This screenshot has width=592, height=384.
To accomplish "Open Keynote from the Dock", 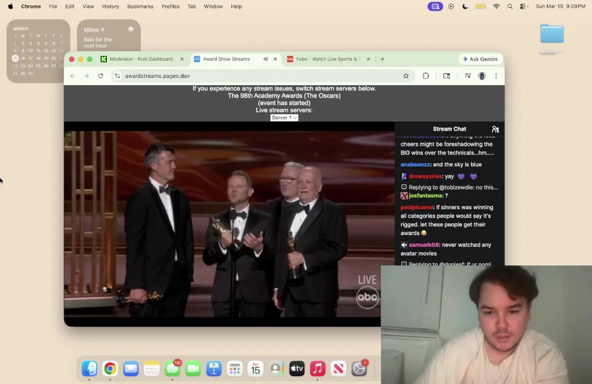I will point(214,369).
